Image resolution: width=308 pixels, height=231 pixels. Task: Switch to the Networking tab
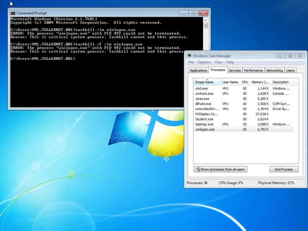click(274, 70)
